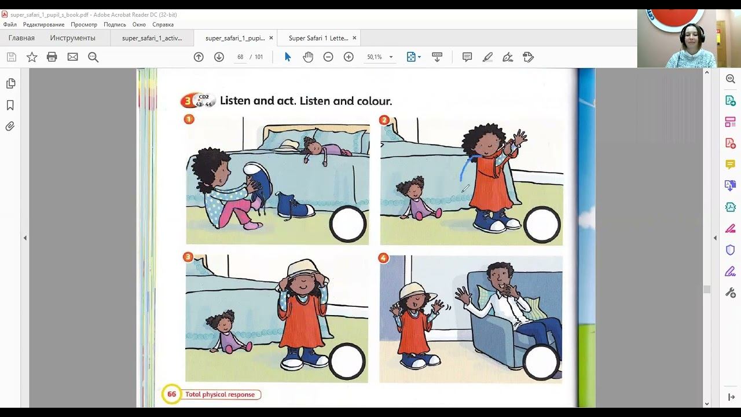Open More Tools wrench icon
This screenshot has height=417, width=741.
pyautogui.click(x=731, y=292)
